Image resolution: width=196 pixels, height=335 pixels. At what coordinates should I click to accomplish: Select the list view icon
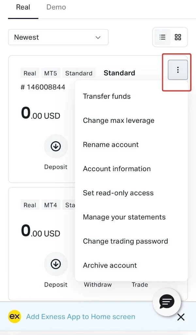pyautogui.click(x=162, y=37)
